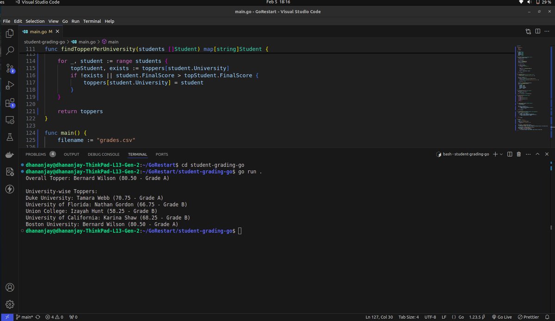Open the system date and time Feb 5 18:16

pos(277,3)
